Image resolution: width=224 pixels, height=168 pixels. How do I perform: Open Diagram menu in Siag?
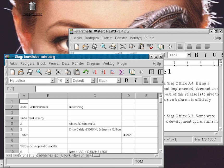(x=93, y=64)
